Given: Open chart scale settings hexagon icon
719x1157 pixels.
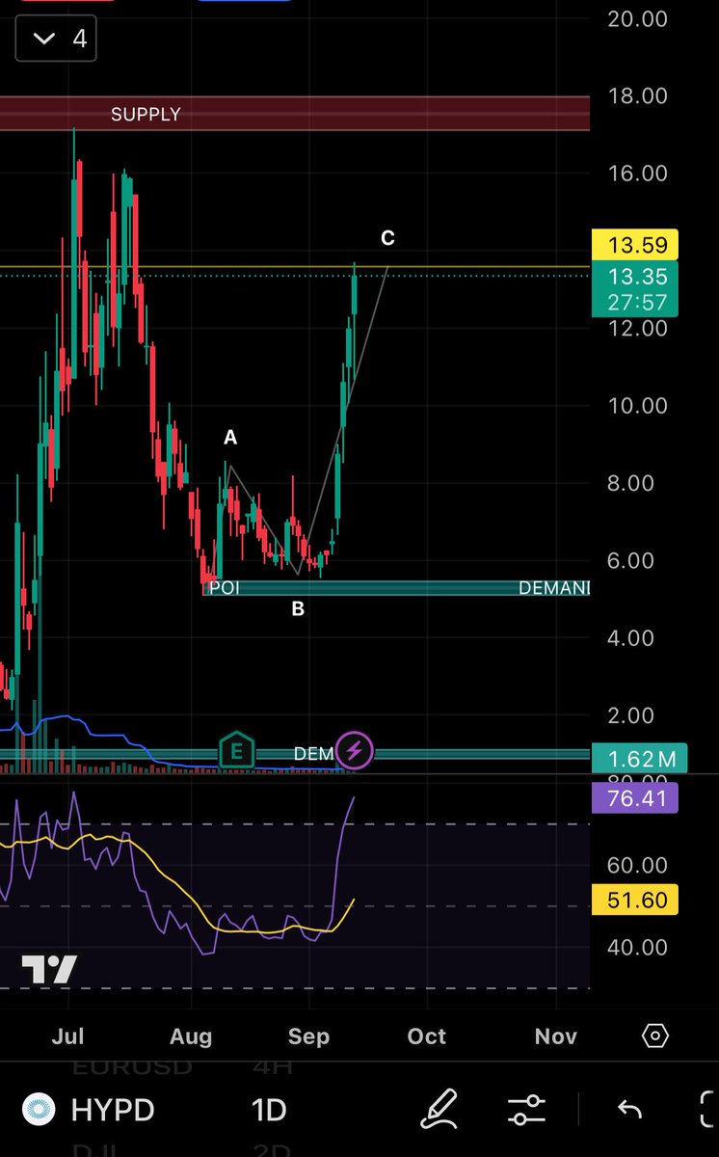Looking at the screenshot, I should tap(654, 1036).
